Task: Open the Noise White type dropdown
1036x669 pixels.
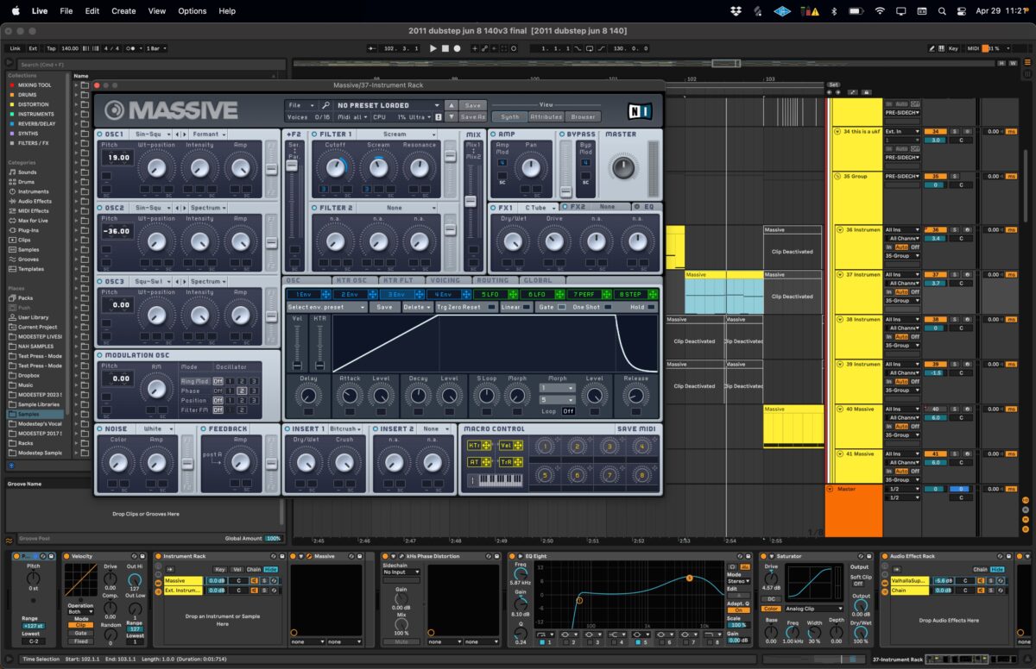Action: pyautogui.click(x=157, y=428)
